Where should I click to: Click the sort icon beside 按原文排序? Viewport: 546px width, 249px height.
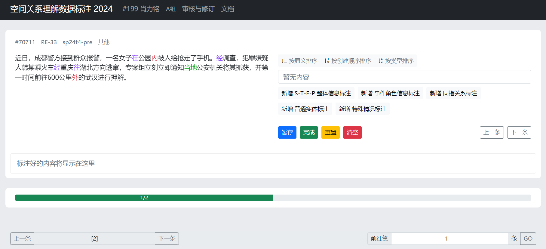[x=284, y=61]
